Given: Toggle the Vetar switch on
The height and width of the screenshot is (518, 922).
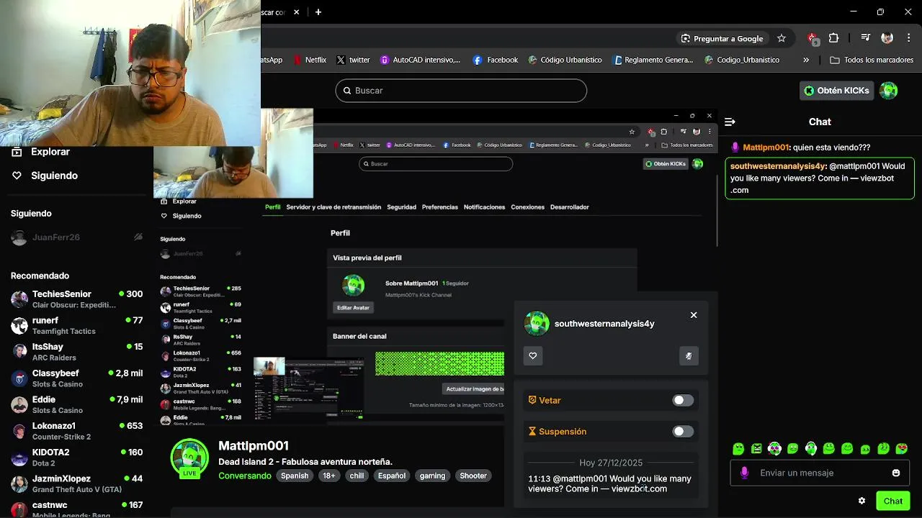Looking at the screenshot, I should click(683, 400).
